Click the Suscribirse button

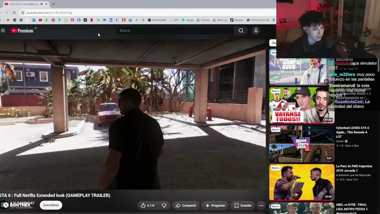point(51,205)
